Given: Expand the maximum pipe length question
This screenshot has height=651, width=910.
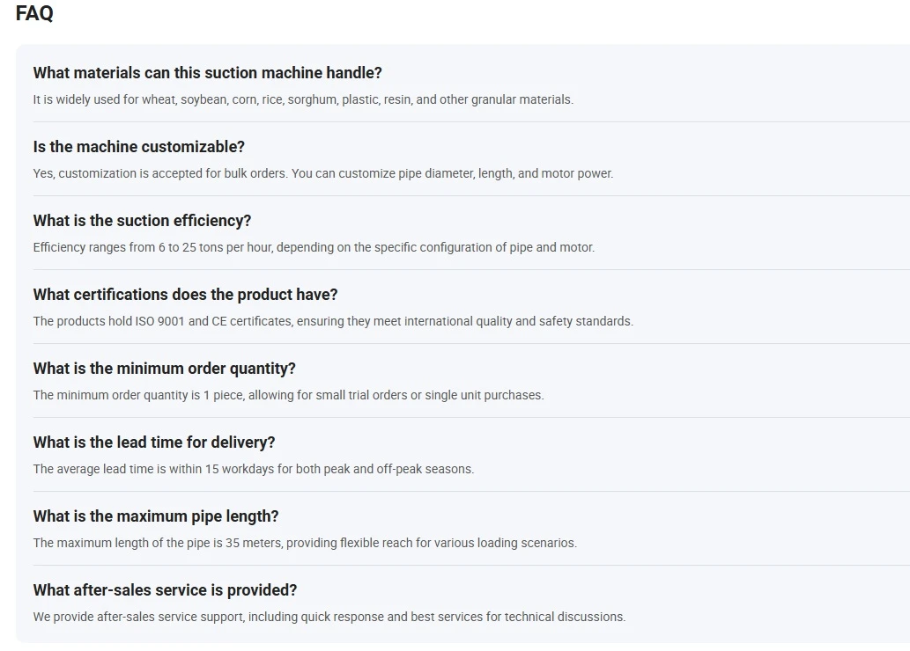Looking at the screenshot, I should [x=156, y=516].
